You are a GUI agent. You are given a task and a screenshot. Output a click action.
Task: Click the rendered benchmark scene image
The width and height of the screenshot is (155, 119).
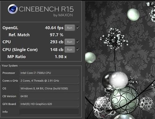click(x=120, y=60)
